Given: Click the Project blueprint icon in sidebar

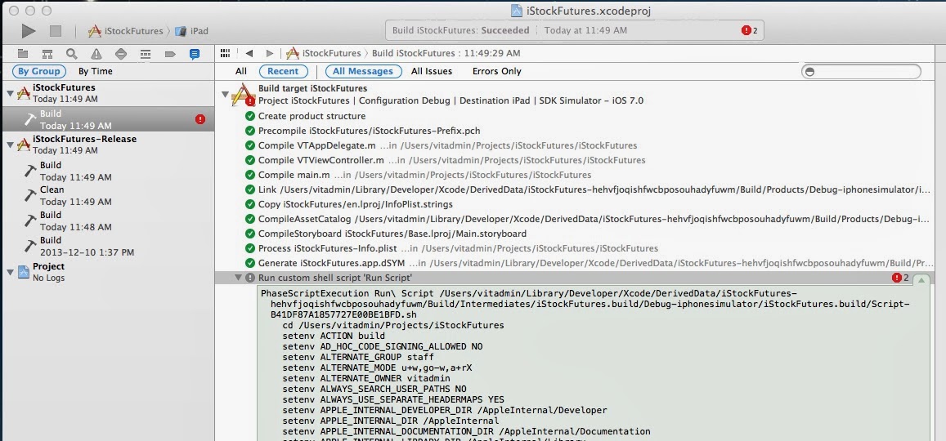Looking at the screenshot, I should [x=24, y=272].
